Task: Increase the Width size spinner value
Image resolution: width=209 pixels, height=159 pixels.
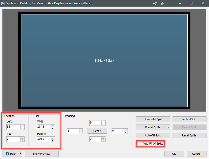Action: tap(53, 126)
